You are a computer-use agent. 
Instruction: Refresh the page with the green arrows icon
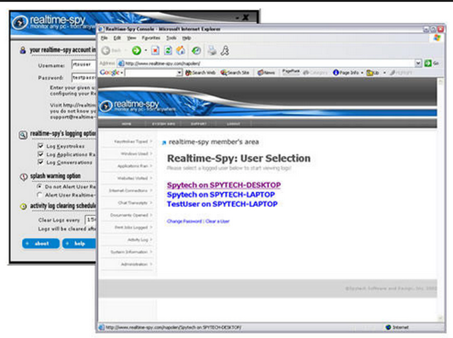point(168,51)
